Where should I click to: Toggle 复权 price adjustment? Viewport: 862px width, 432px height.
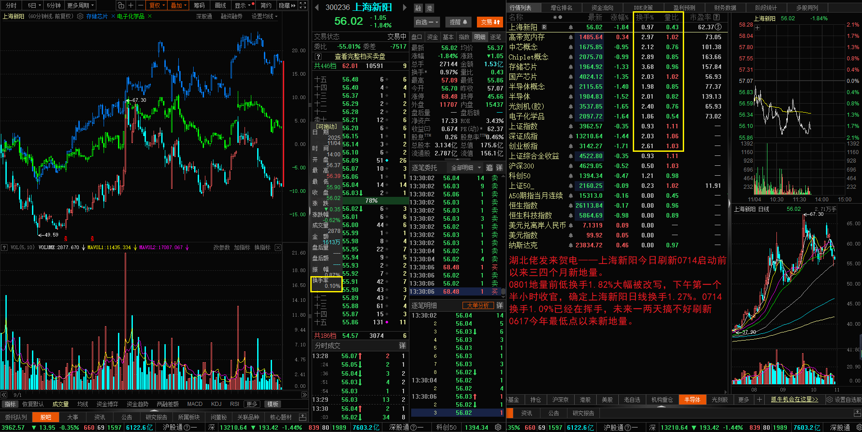(x=157, y=5)
